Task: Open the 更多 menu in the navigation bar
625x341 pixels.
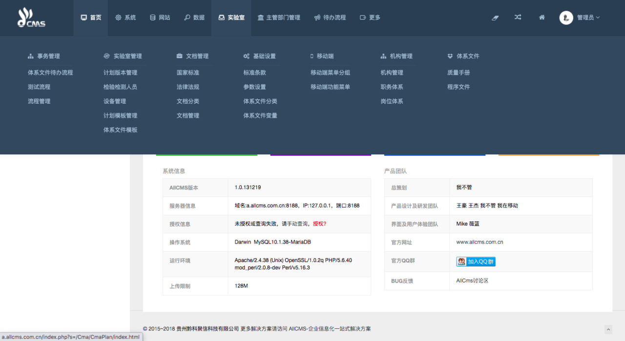Action: 370,18
